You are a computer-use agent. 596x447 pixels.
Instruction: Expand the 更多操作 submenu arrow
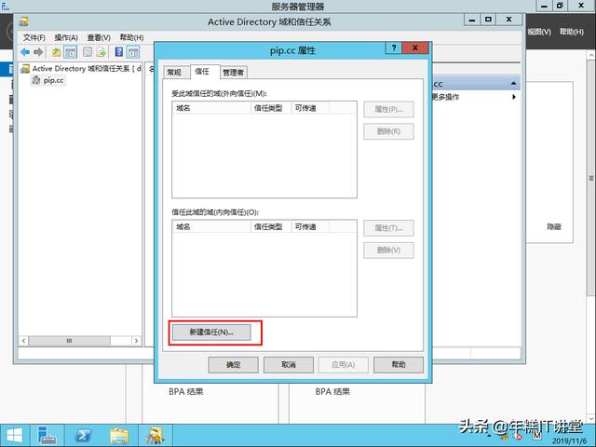[x=514, y=97]
